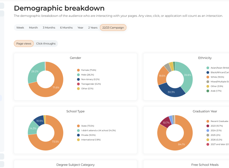The width and height of the screenshot is (229, 168).
Task: Select the Month time range tab
Action: click(x=33, y=28)
